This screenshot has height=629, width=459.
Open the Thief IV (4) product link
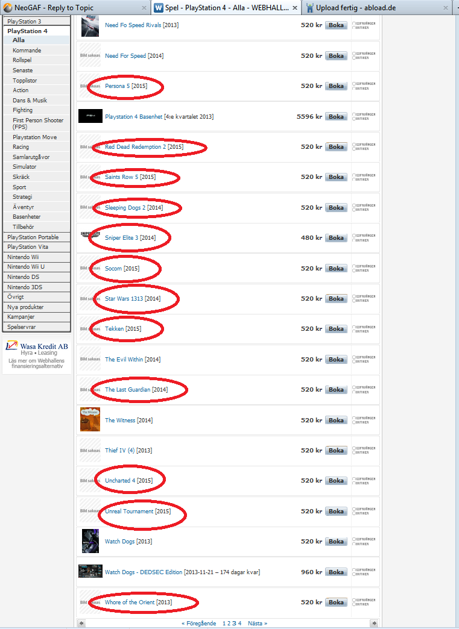[x=119, y=450]
